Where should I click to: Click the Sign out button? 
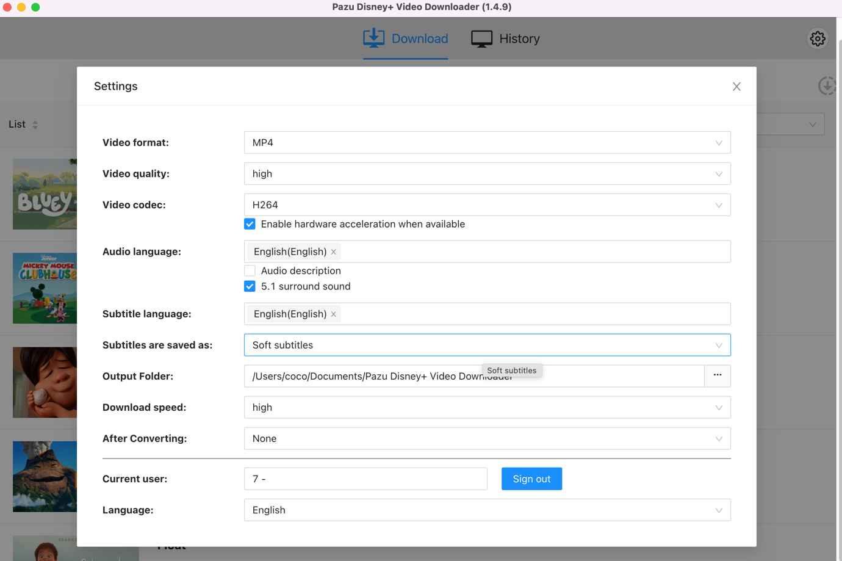coord(531,479)
